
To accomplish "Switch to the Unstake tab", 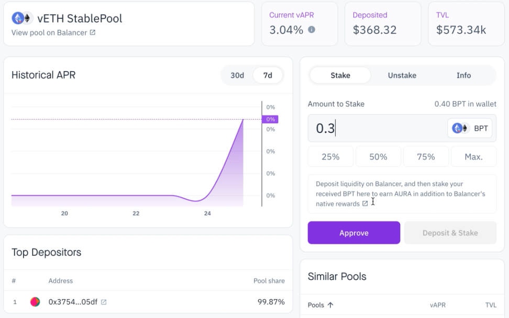I will (x=402, y=75).
